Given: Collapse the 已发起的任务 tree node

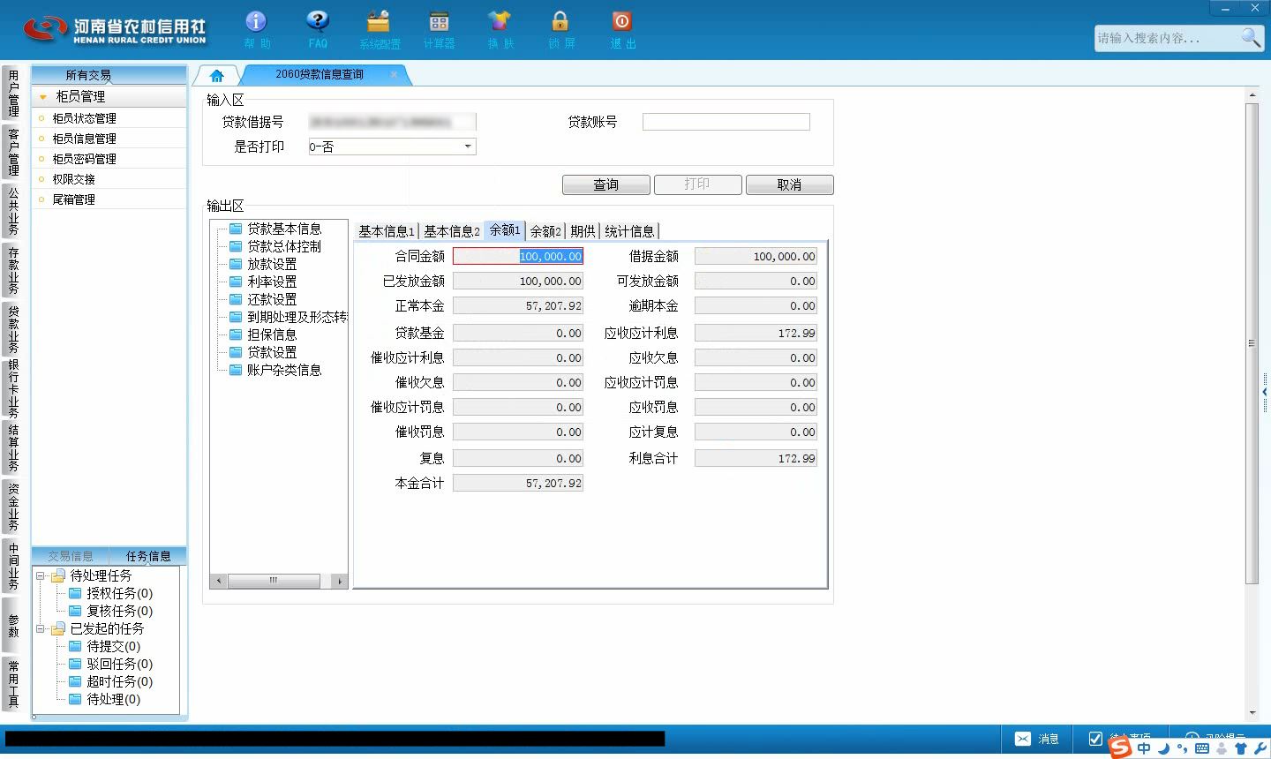Looking at the screenshot, I should 41,628.
